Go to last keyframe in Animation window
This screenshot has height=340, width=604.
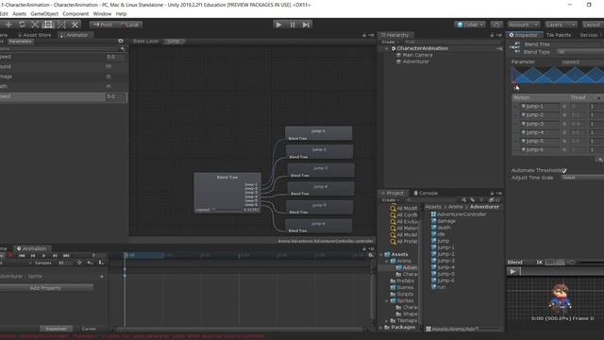(66, 256)
